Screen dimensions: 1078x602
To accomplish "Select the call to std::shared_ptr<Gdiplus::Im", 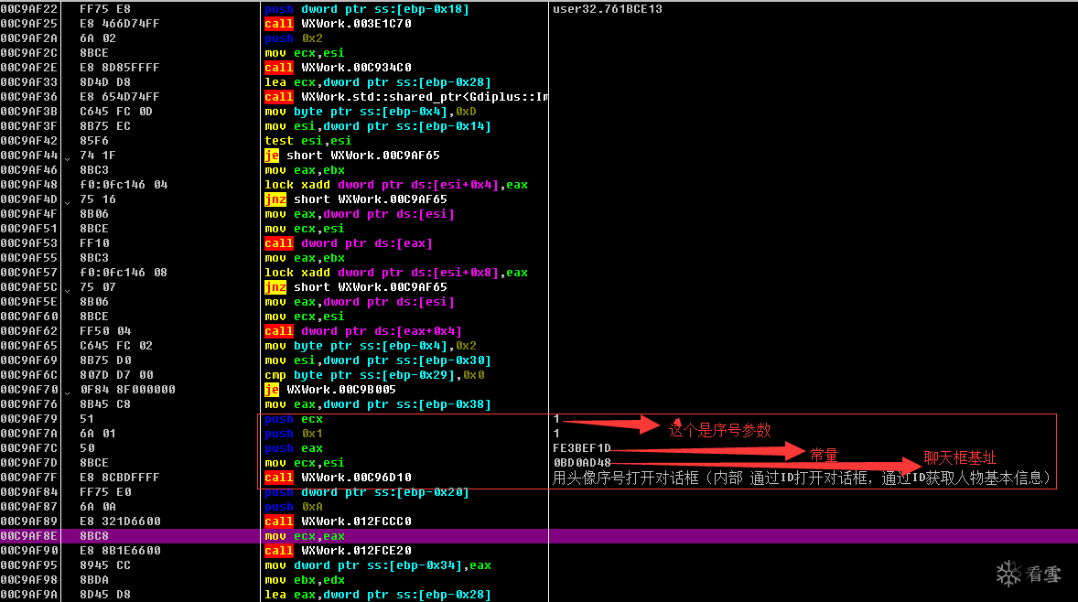I will 406,97.
